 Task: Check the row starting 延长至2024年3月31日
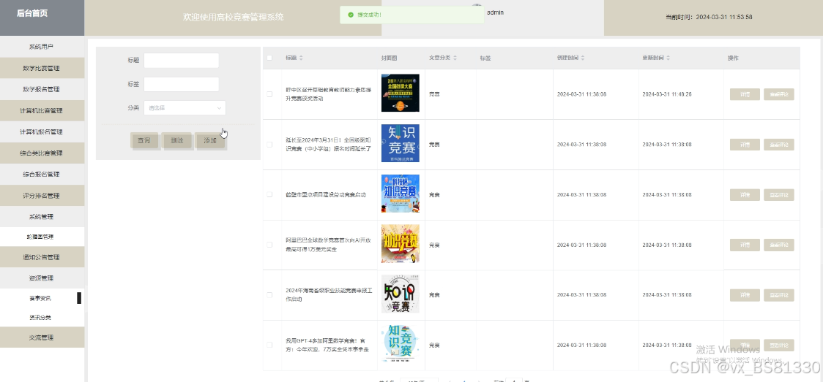(269, 145)
